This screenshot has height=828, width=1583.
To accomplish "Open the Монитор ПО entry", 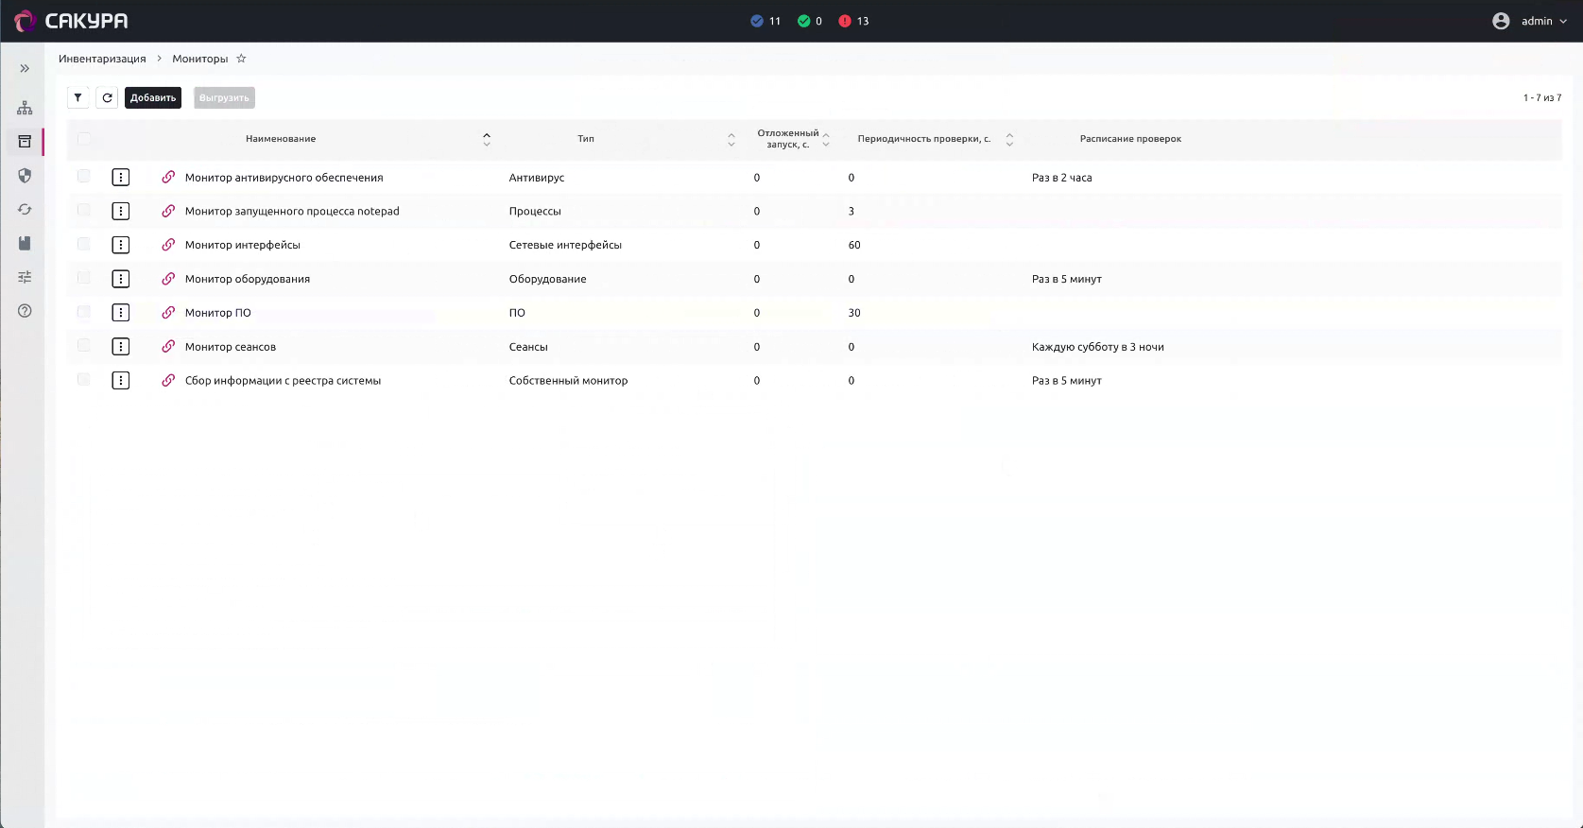I will tap(218, 313).
